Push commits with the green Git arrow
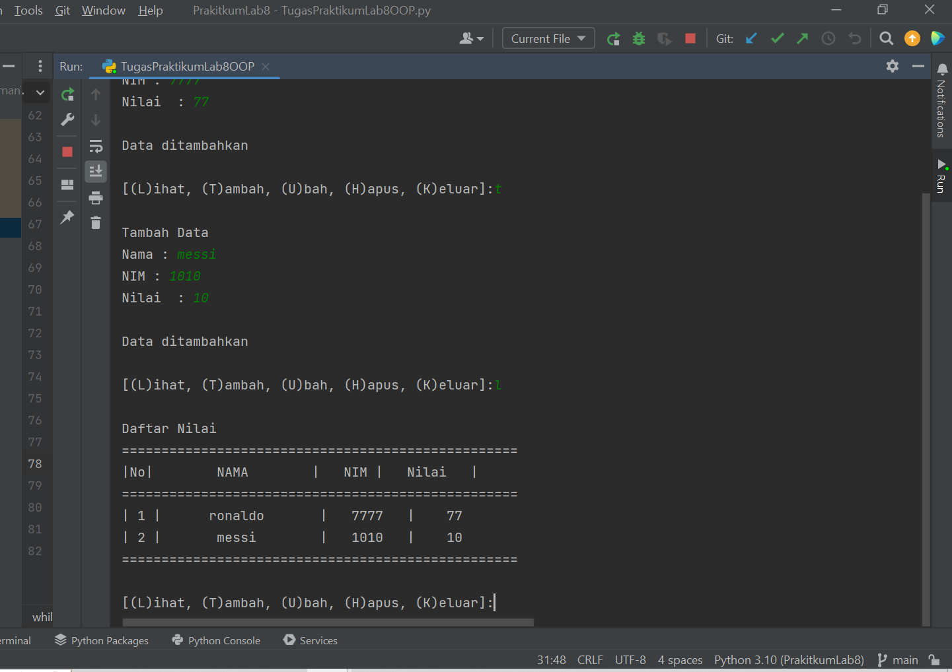952x672 pixels. click(802, 38)
